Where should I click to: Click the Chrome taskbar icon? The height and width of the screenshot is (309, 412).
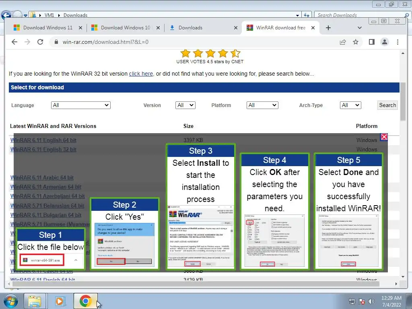pos(85,301)
